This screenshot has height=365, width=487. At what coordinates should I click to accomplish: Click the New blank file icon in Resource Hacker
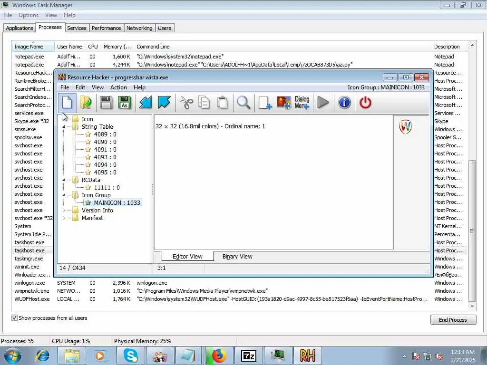[67, 103]
